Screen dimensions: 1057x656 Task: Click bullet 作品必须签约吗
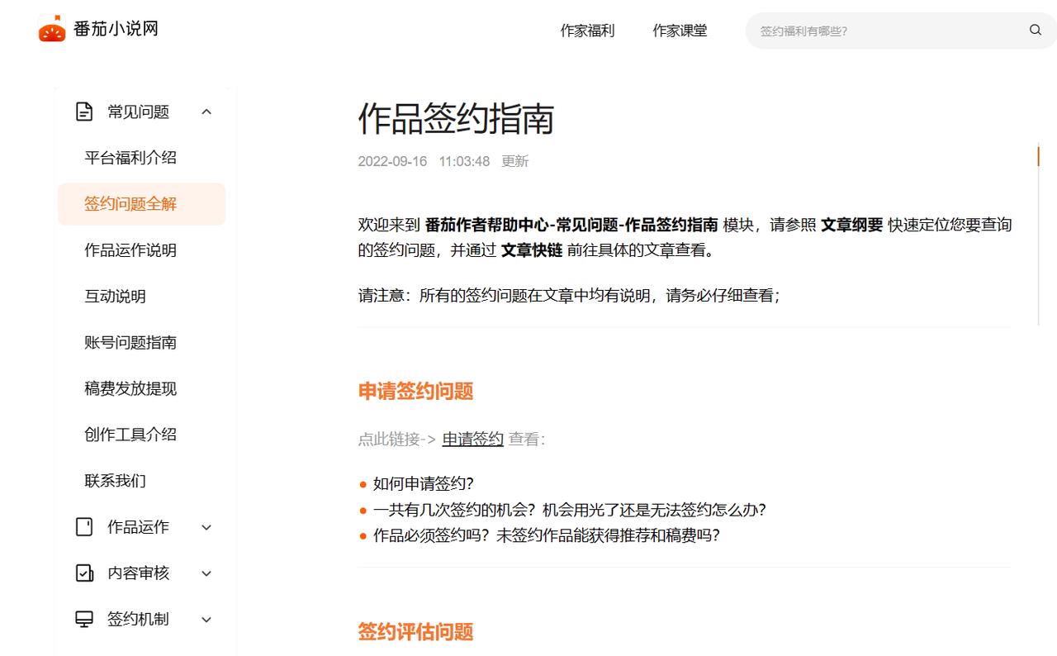tap(547, 535)
